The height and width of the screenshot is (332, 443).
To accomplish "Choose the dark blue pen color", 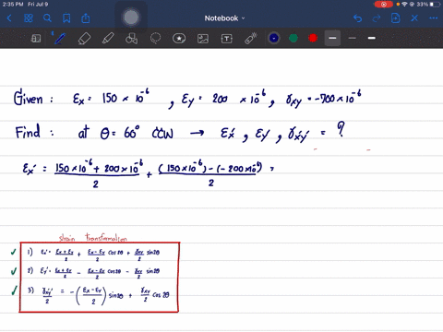I will [274, 38].
